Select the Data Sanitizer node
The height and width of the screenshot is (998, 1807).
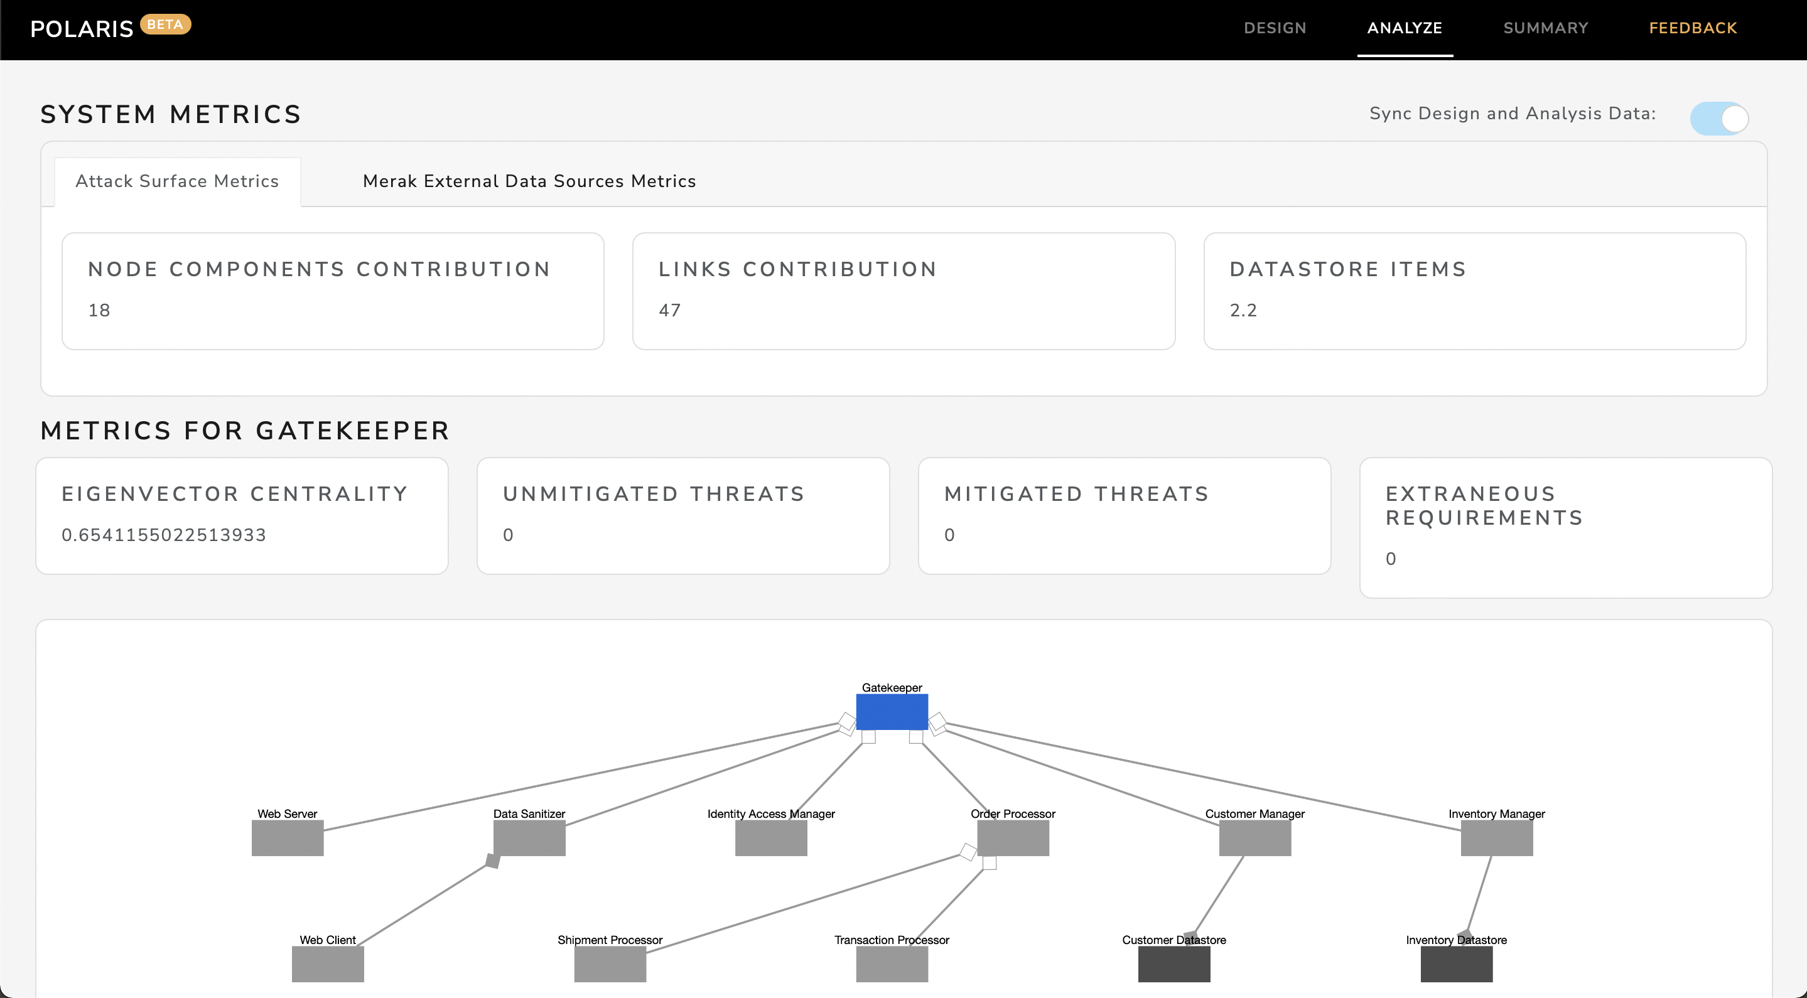click(529, 838)
